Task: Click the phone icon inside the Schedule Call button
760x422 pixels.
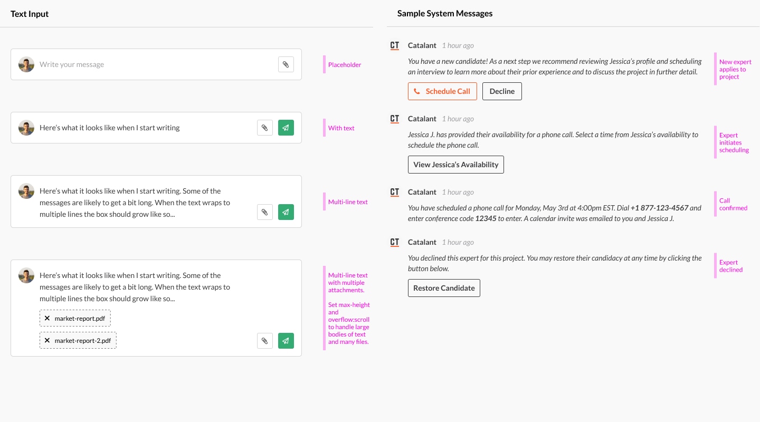Action: [x=417, y=91]
